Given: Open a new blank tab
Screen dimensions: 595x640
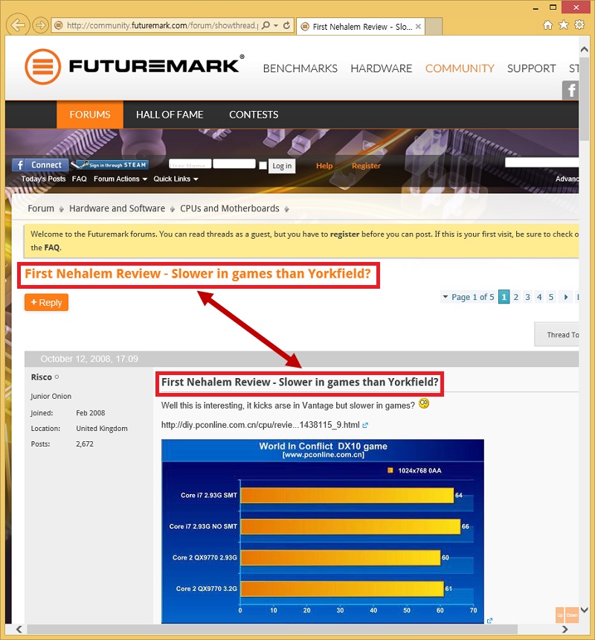Looking at the screenshot, I should (x=434, y=27).
